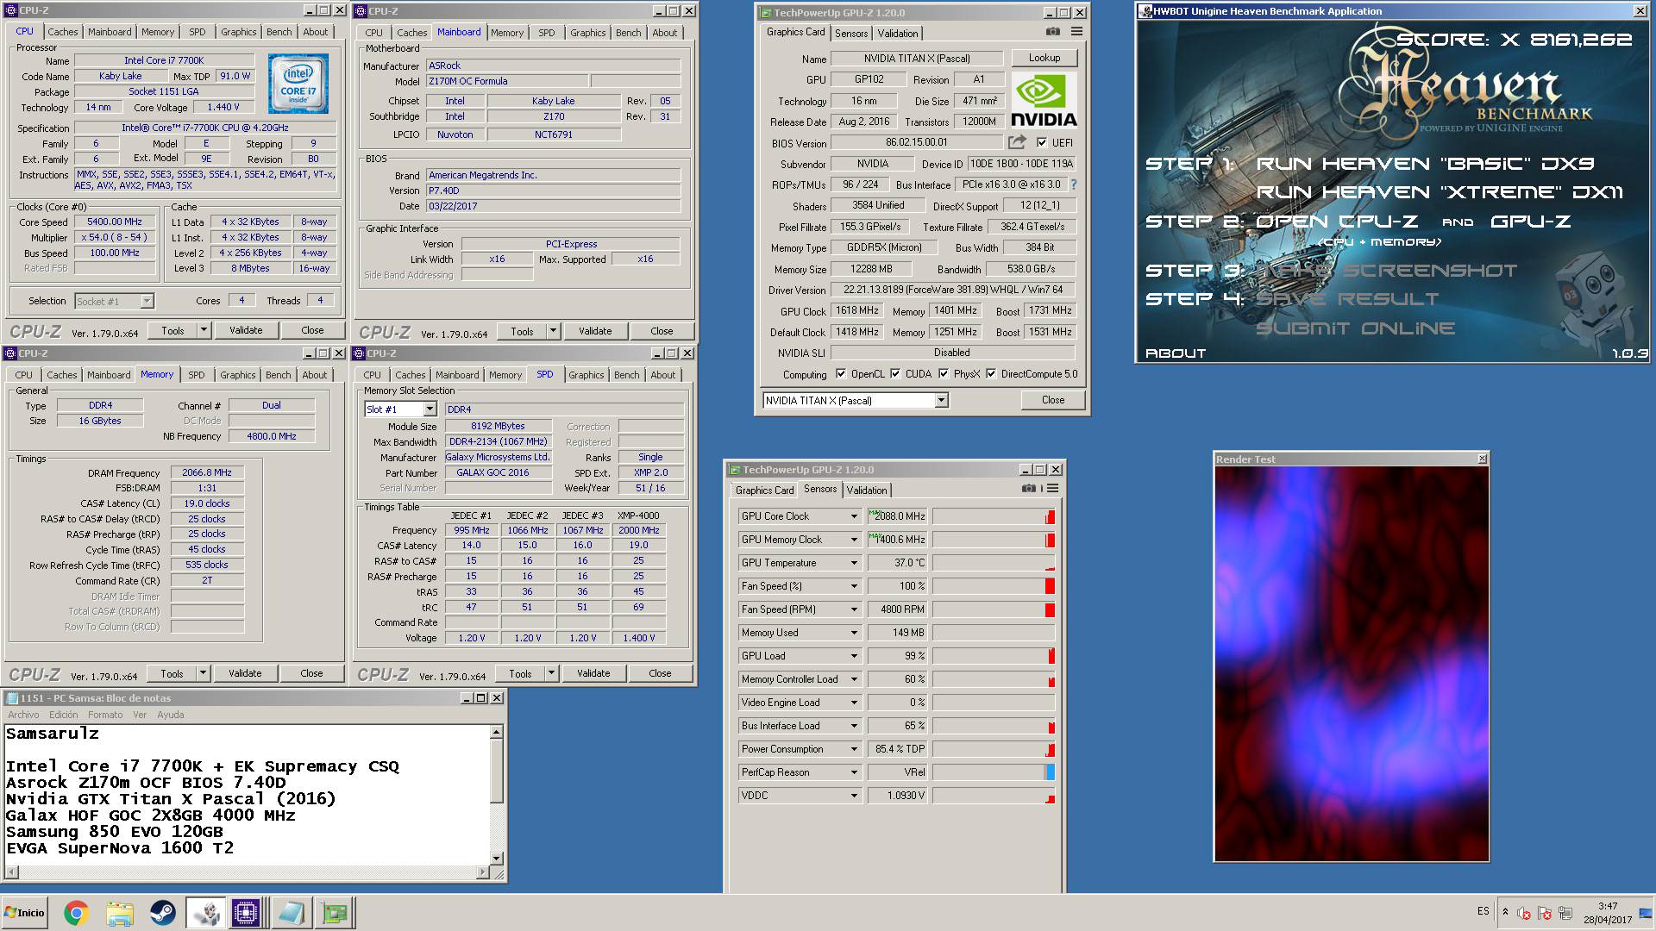Click the Bus Interface question mark help icon
This screenshot has width=1656, height=931.
point(1074,184)
